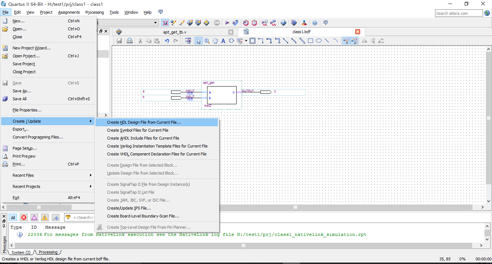Toggle the Selection pointer tool
The height and width of the screenshot is (264, 492).
(x=198, y=41)
